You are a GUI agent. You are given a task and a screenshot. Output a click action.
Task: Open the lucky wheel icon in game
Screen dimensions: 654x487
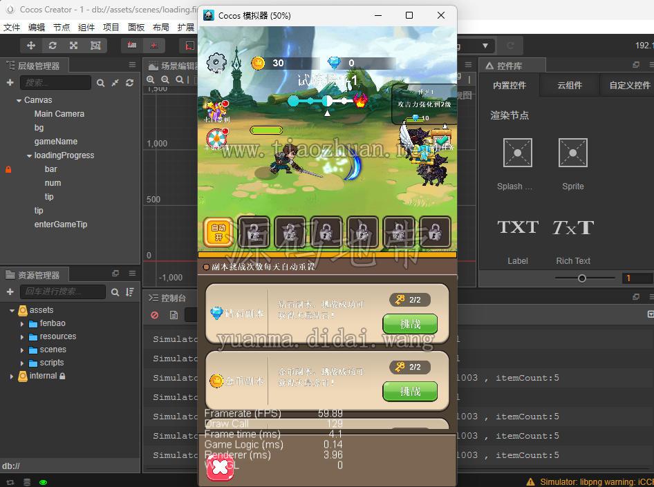pyautogui.click(x=217, y=139)
